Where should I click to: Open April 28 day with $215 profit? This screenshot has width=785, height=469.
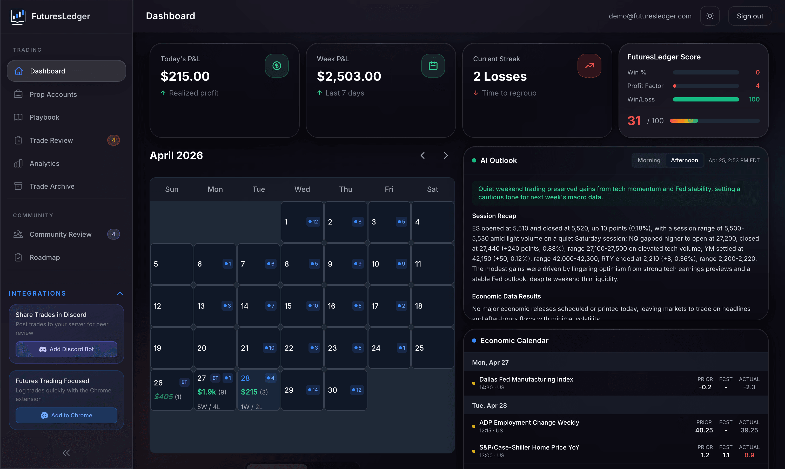click(x=258, y=390)
